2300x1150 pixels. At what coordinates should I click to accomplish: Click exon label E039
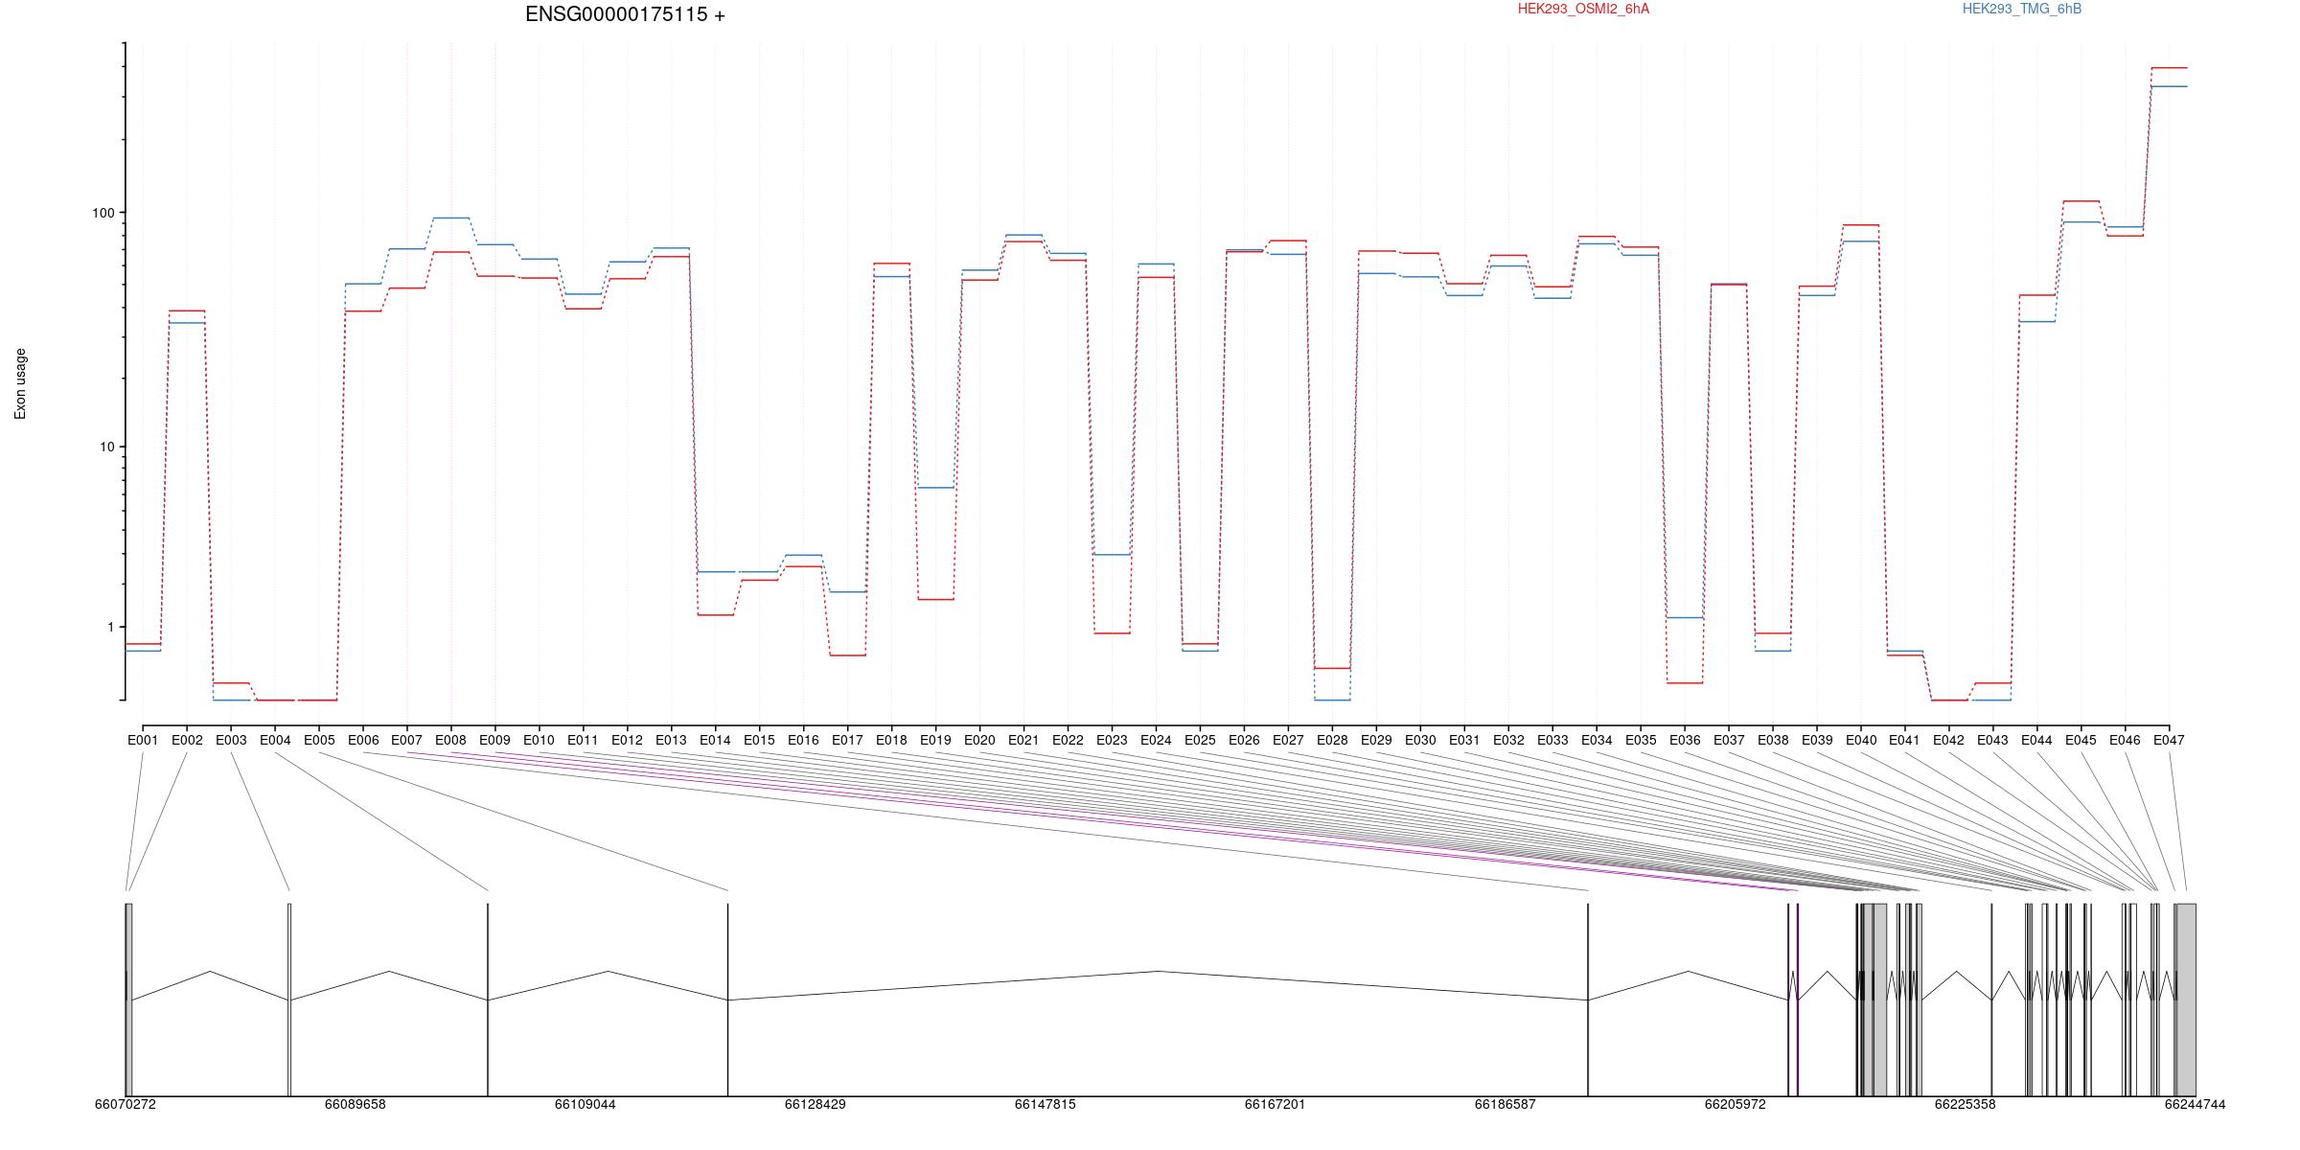tap(1818, 740)
